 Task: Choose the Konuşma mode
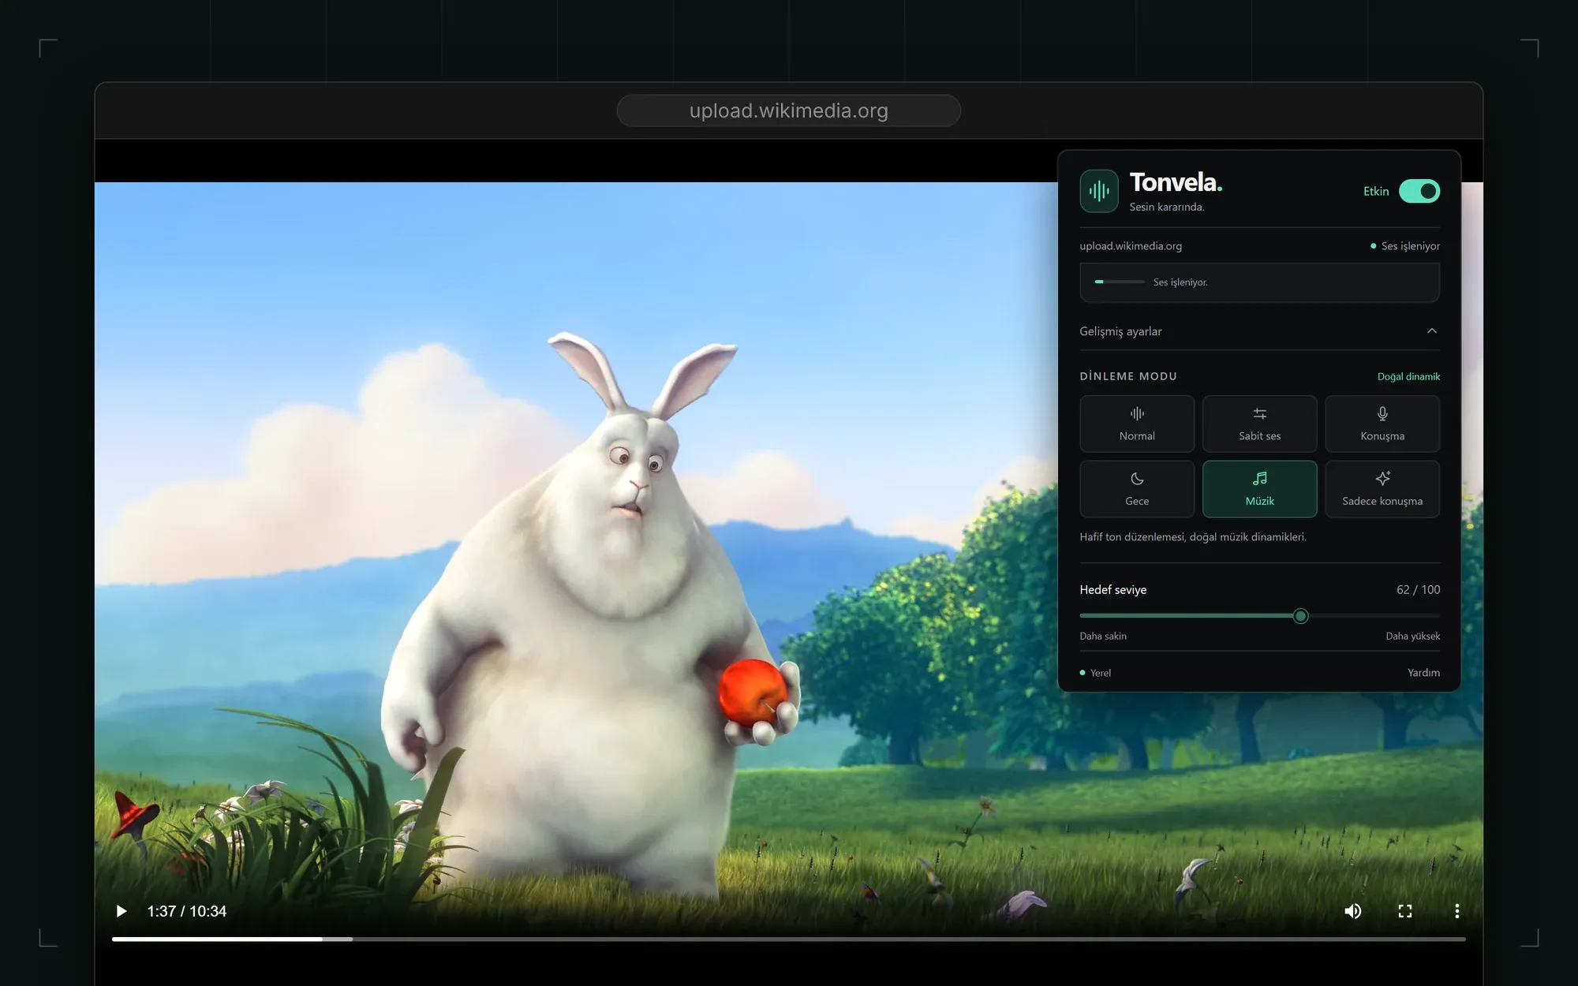click(1382, 424)
